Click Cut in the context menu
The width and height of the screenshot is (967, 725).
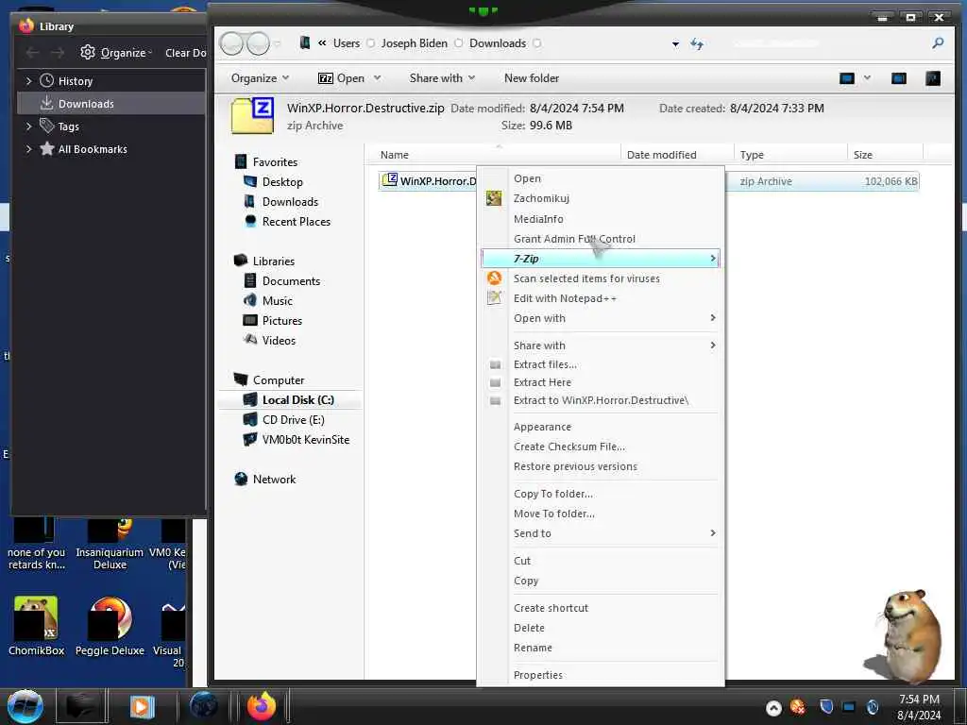[x=521, y=561]
